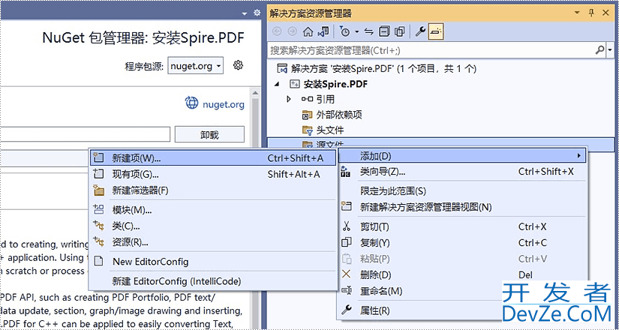Open search options dropdown arrow
The height and width of the screenshot is (330, 619).
coord(610,50)
